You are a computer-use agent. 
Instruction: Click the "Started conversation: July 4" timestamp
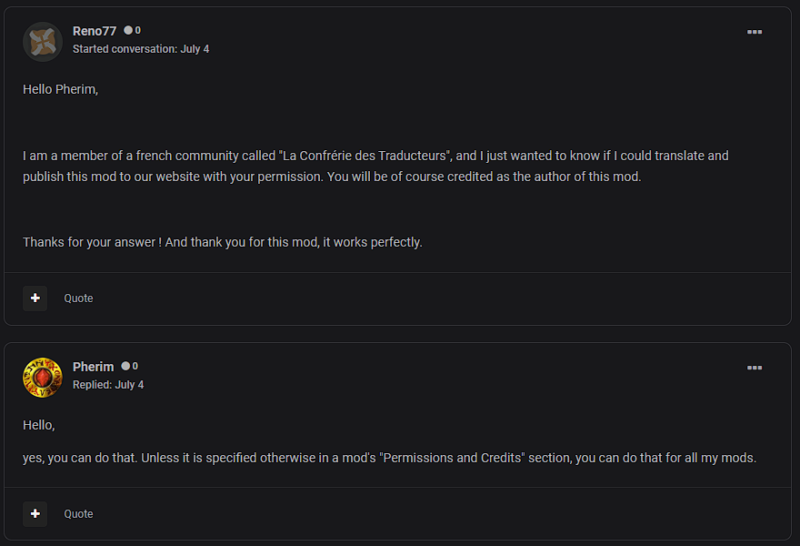coord(141,49)
